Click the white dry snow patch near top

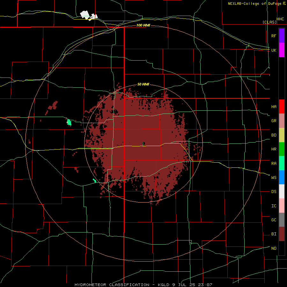click(89, 15)
